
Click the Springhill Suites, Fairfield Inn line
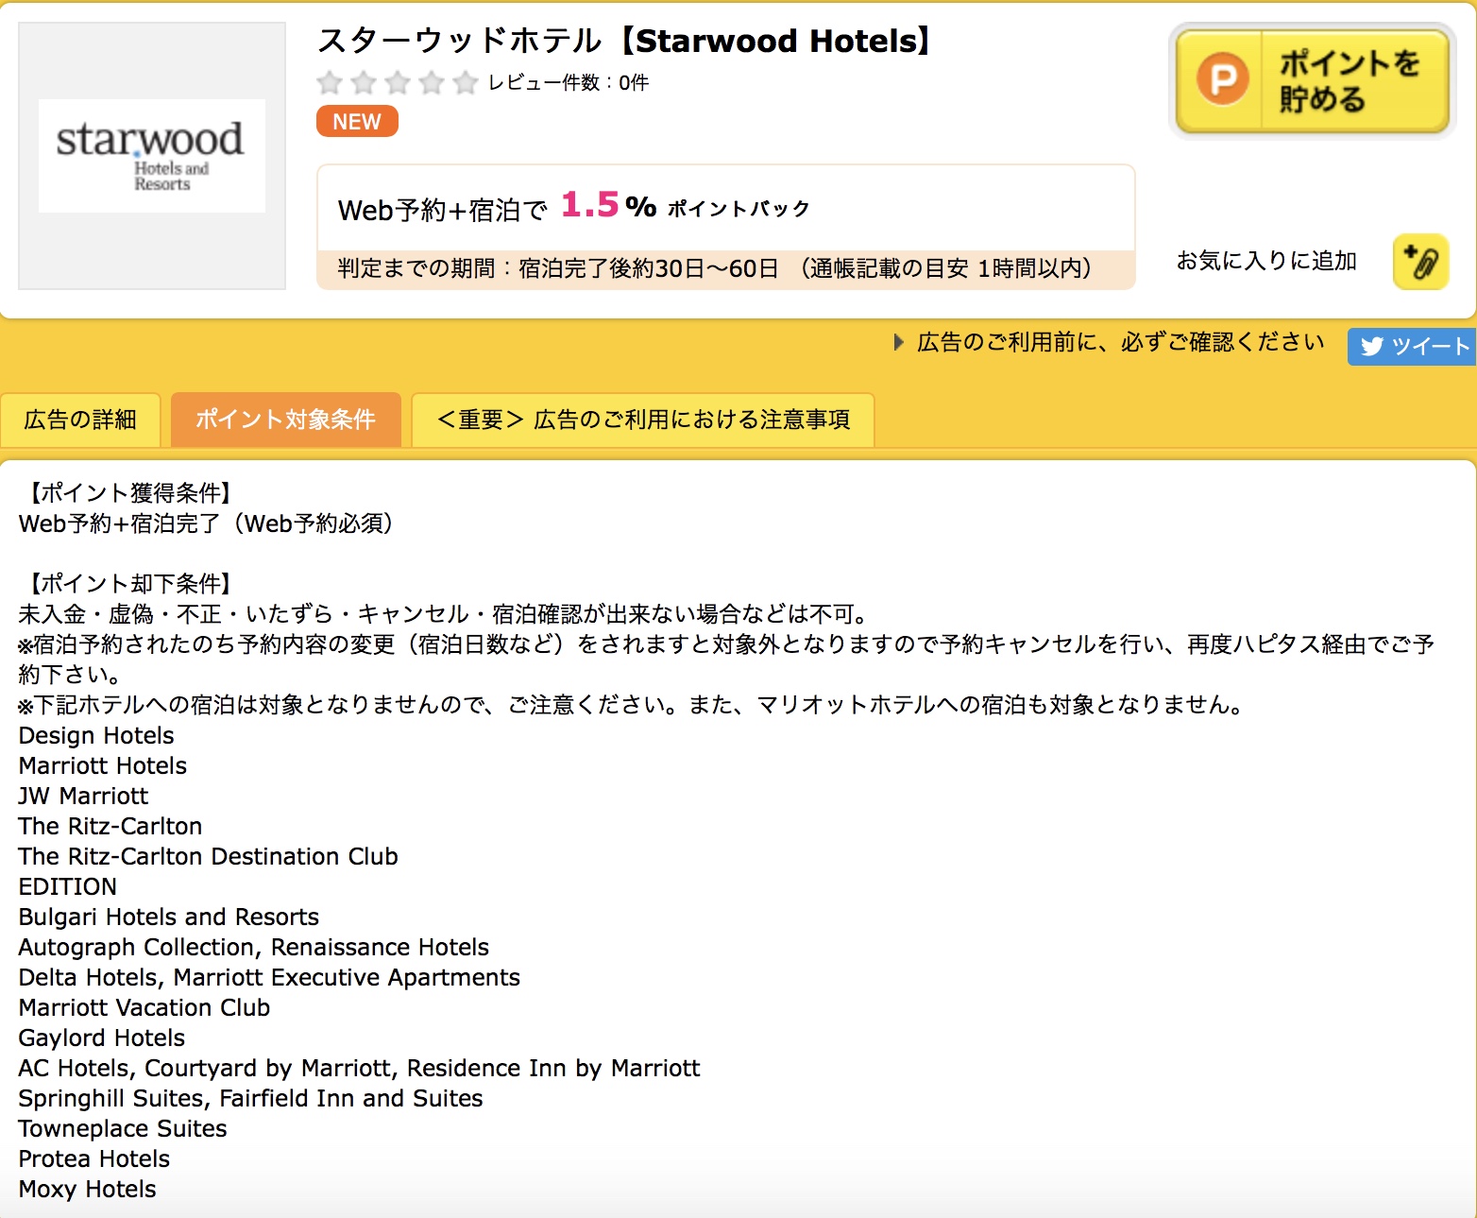tap(250, 1098)
